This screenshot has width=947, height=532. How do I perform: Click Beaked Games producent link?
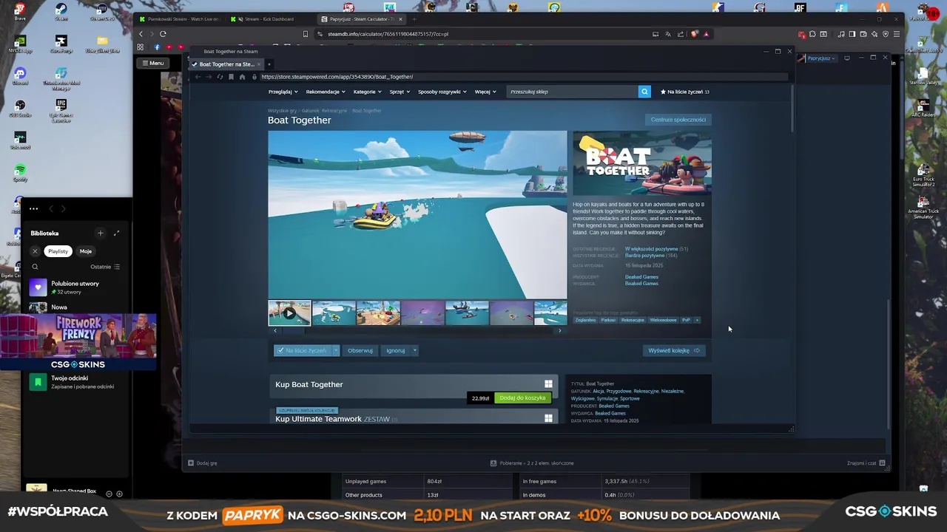(x=641, y=277)
